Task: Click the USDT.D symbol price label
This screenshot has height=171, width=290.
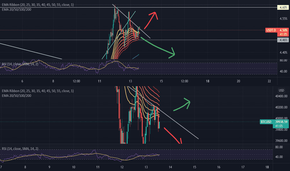Action: click(x=271, y=30)
